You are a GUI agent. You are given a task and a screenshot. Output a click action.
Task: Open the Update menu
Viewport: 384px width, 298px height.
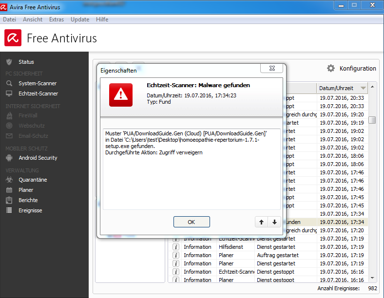80,19
